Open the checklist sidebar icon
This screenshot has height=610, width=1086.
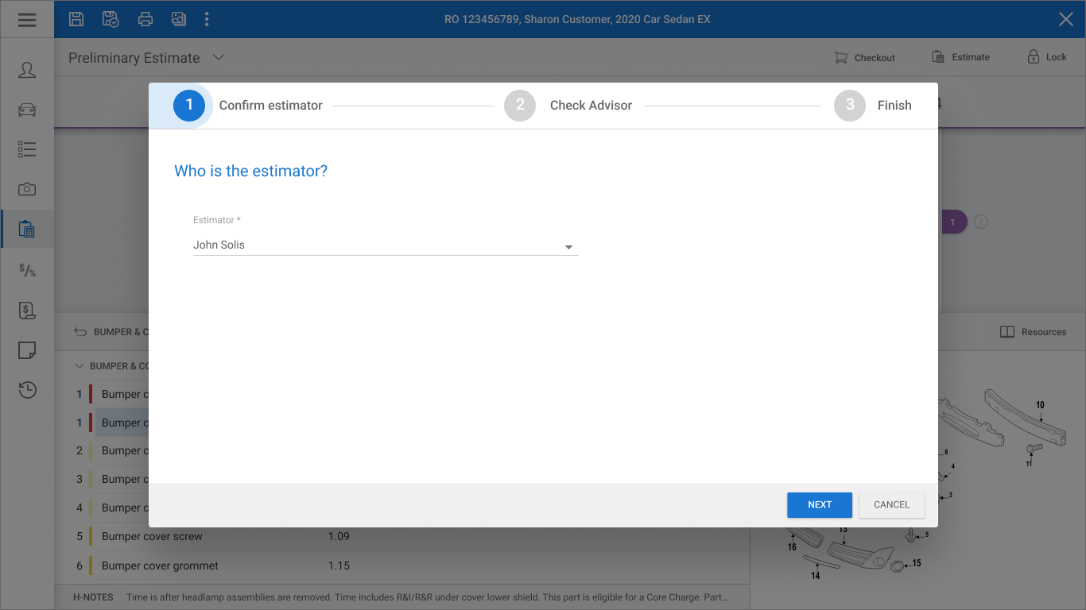[x=27, y=149]
